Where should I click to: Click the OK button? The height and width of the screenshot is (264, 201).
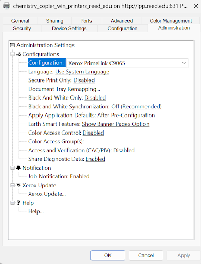point(108,255)
